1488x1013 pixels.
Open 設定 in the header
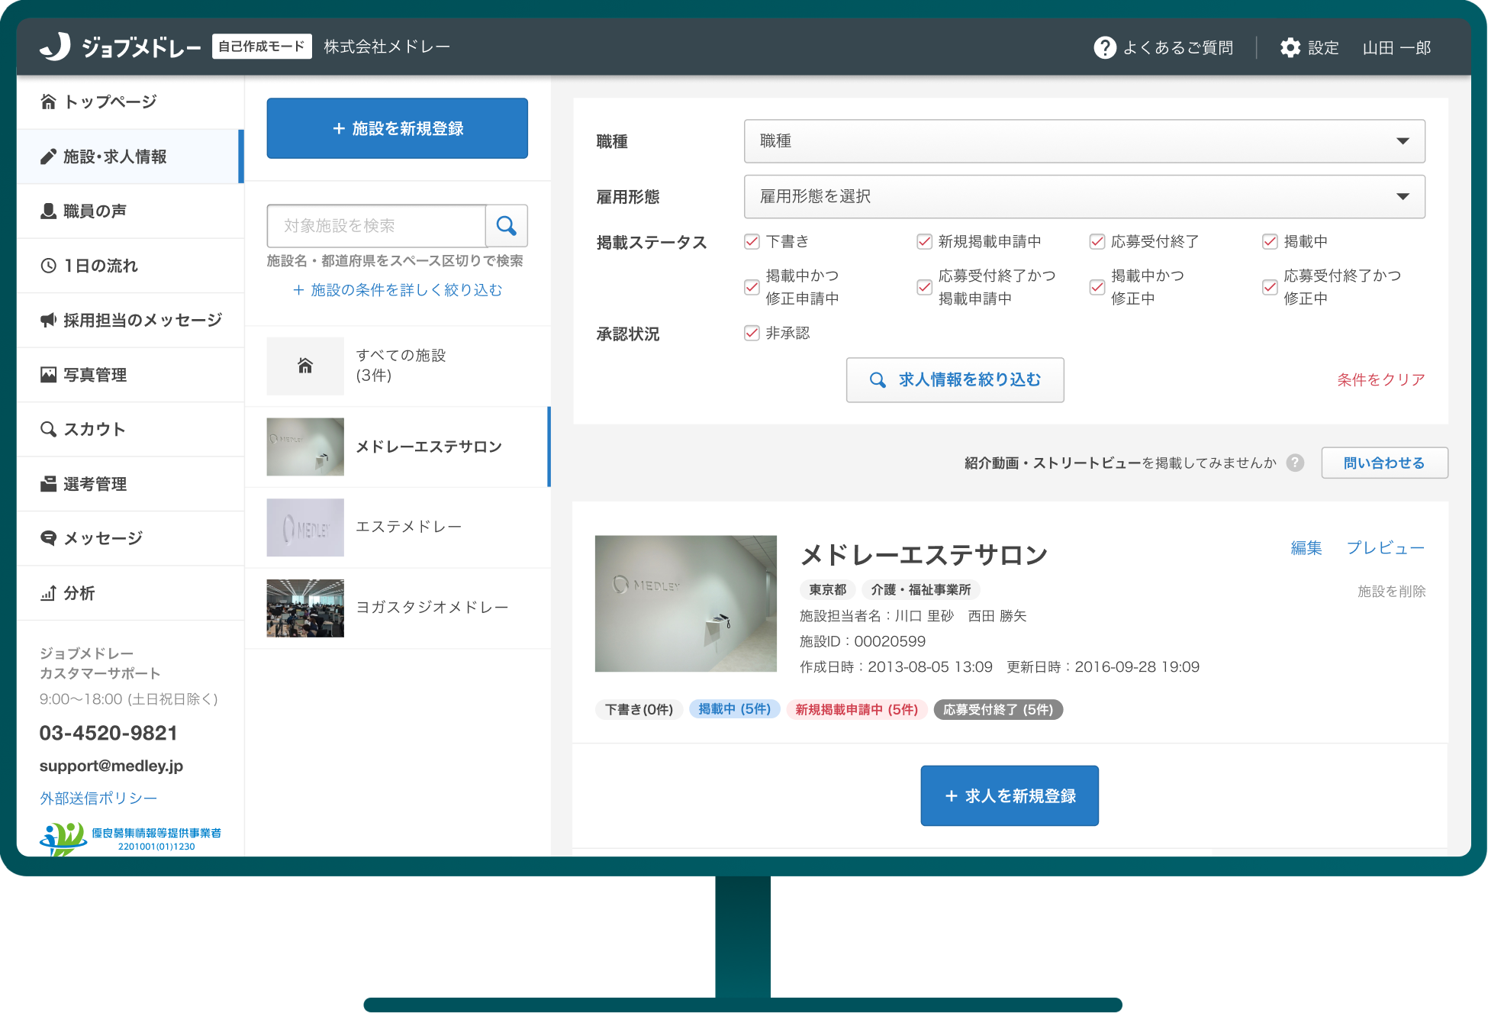click(x=1309, y=47)
